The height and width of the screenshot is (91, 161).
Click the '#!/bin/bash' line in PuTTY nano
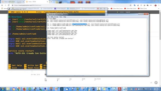click(15, 17)
